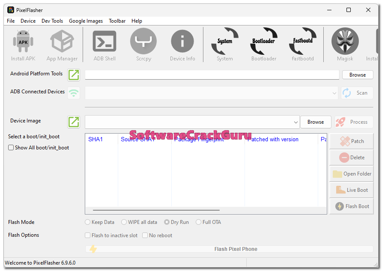Click the Flash Boot button
This screenshot has height=271, width=382.
click(351, 206)
